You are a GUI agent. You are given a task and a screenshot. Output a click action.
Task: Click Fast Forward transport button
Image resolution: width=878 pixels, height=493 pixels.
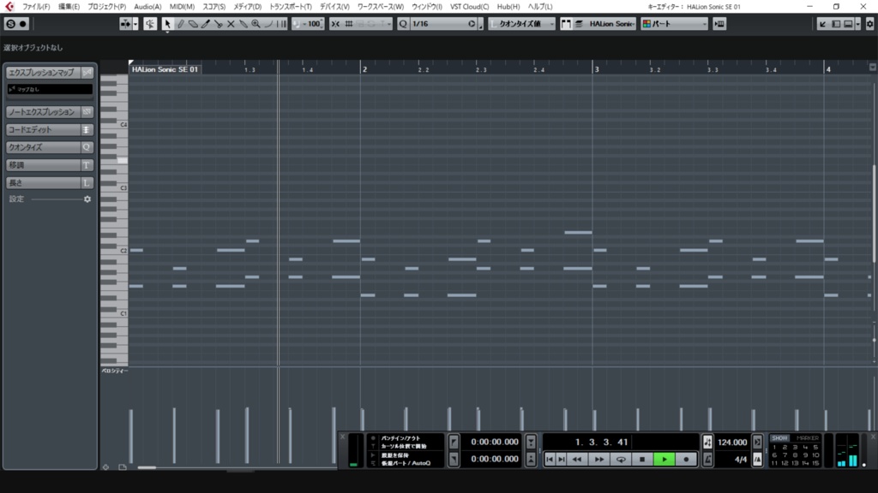pyautogui.click(x=598, y=460)
